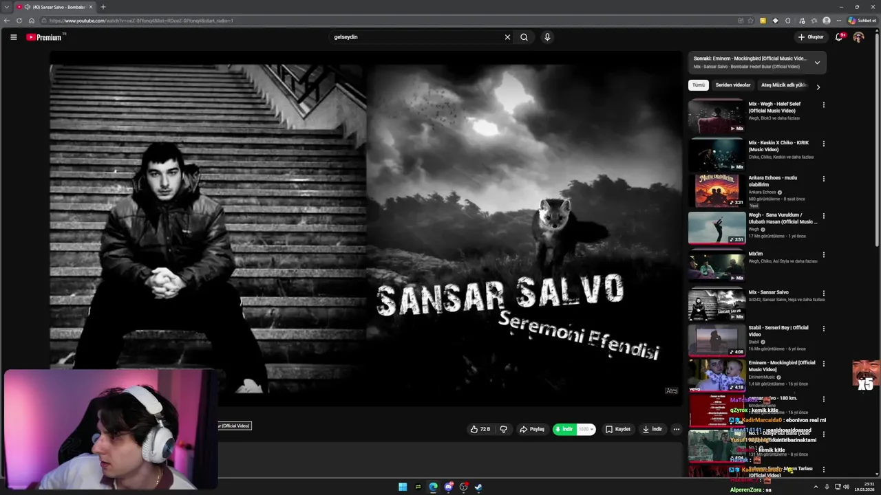Open options for Mix - Sansar Salvo
Image resolution: width=881 pixels, height=495 pixels.
coord(823,293)
